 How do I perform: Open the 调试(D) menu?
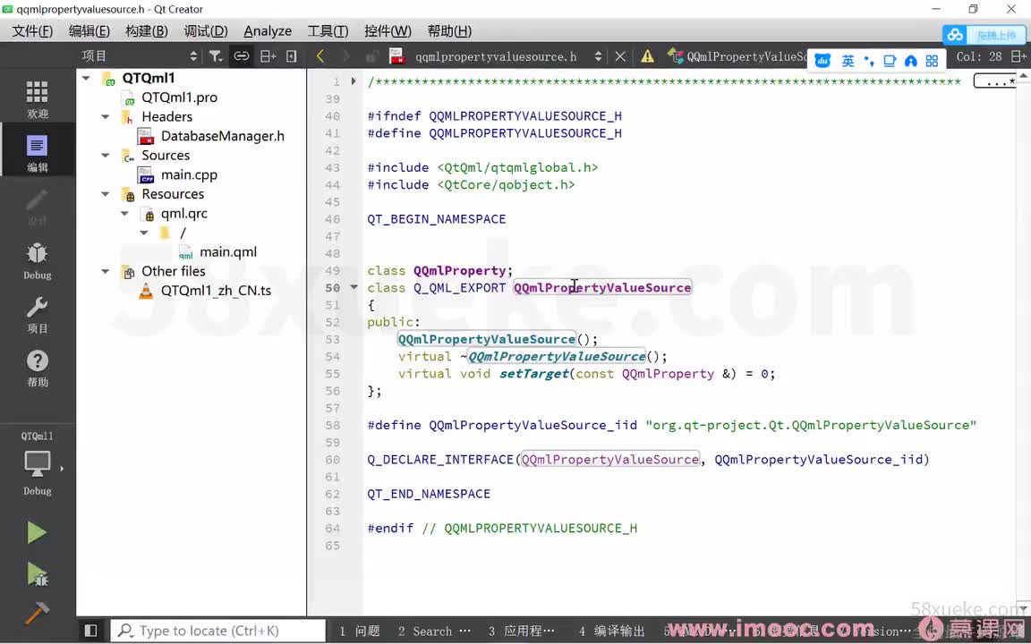pos(206,31)
